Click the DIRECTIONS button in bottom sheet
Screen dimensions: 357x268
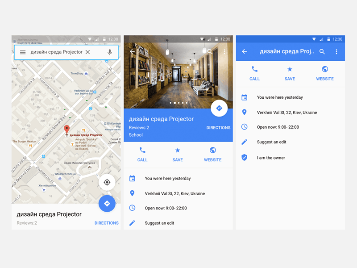pos(106,223)
